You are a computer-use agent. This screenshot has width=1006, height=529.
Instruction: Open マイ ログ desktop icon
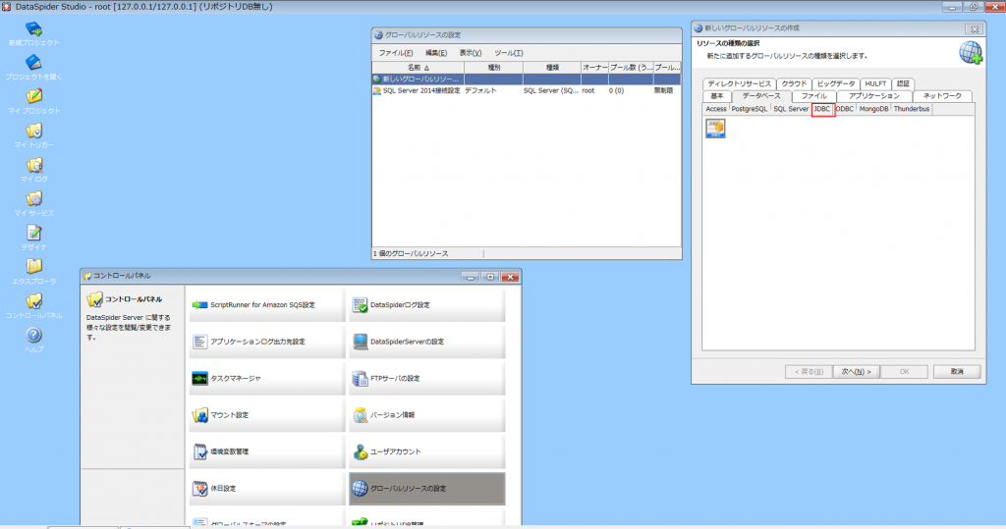tap(33, 165)
